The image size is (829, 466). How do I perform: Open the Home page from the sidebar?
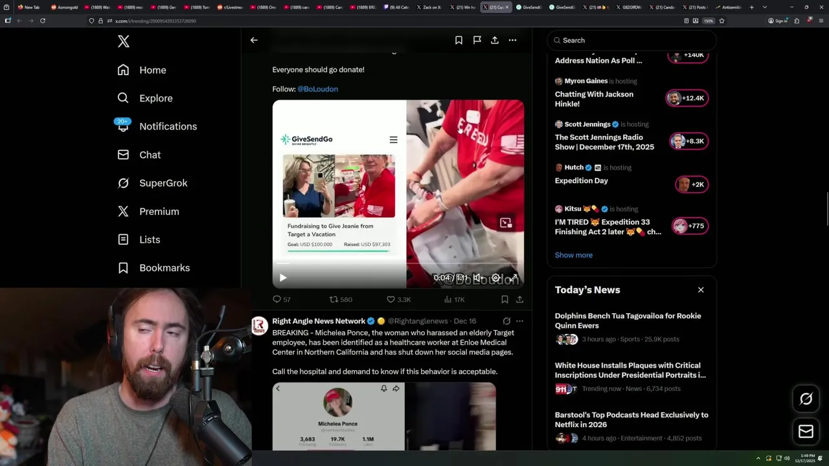pyautogui.click(x=142, y=70)
